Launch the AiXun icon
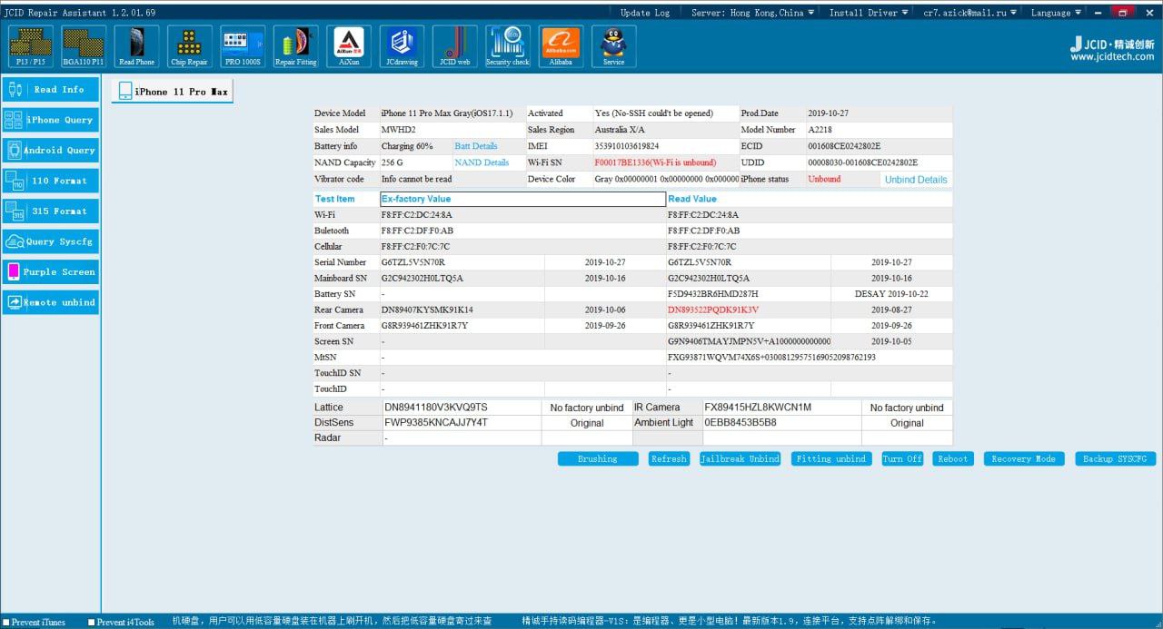This screenshot has width=1163, height=629. (x=349, y=45)
